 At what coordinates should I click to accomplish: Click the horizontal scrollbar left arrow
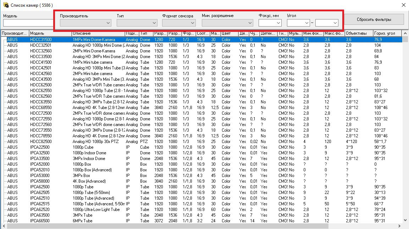point(4,226)
